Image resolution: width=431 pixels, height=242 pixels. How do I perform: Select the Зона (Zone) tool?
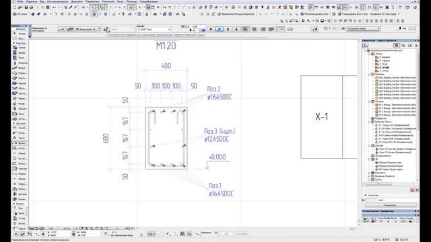click(20, 114)
